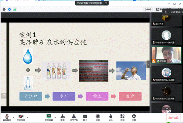Check the green network signal bars

point(15,10)
